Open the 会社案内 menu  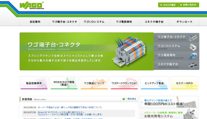pos(35,22)
